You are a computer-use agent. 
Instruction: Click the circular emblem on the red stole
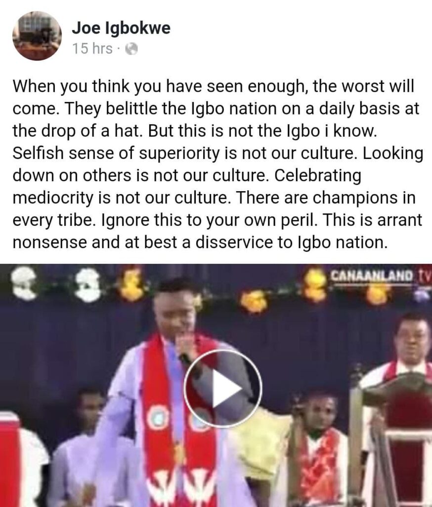157,418
